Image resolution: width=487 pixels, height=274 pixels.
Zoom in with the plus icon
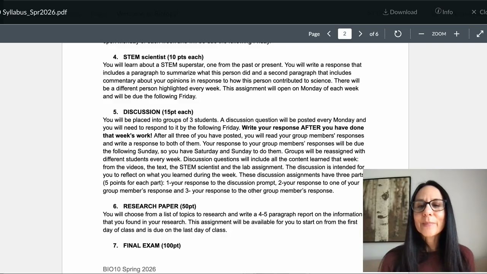457,34
